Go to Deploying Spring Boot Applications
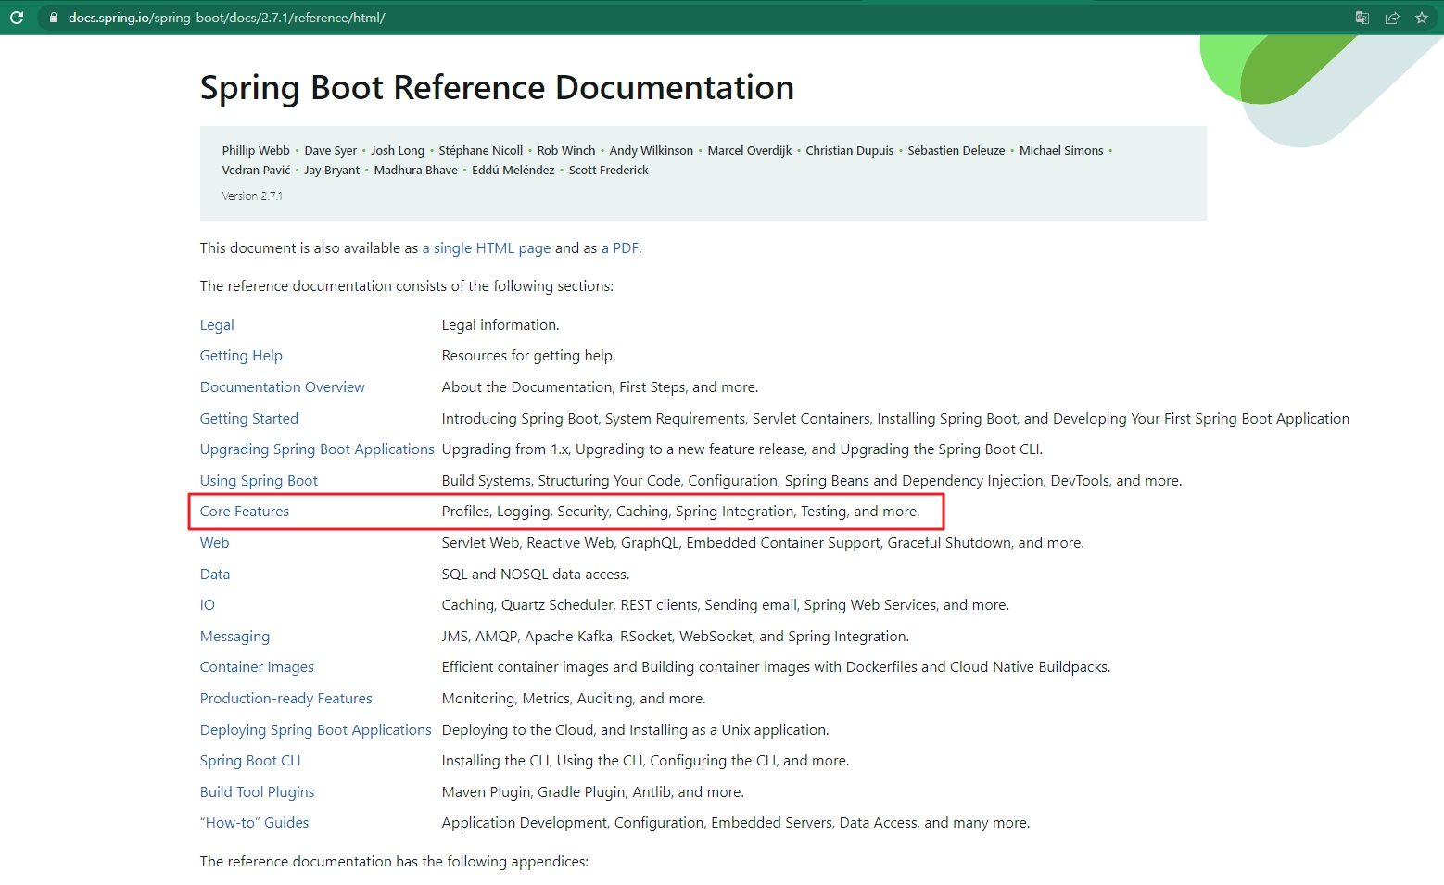This screenshot has height=885, width=1444. click(x=316, y=730)
